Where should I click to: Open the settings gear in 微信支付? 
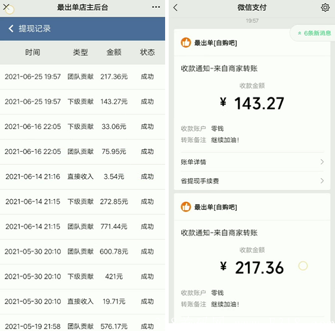click(x=325, y=8)
